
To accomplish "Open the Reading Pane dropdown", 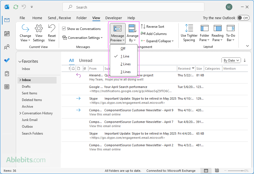I will coord(217,33).
